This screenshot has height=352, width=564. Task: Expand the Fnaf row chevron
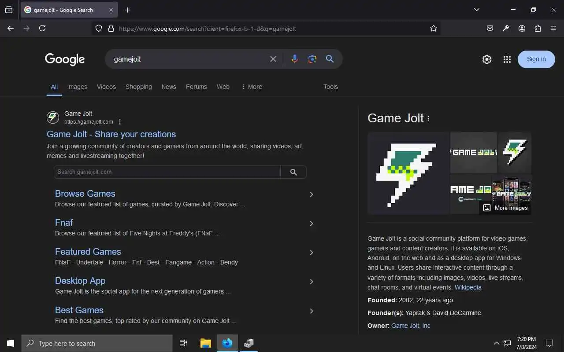tap(312, 224)
